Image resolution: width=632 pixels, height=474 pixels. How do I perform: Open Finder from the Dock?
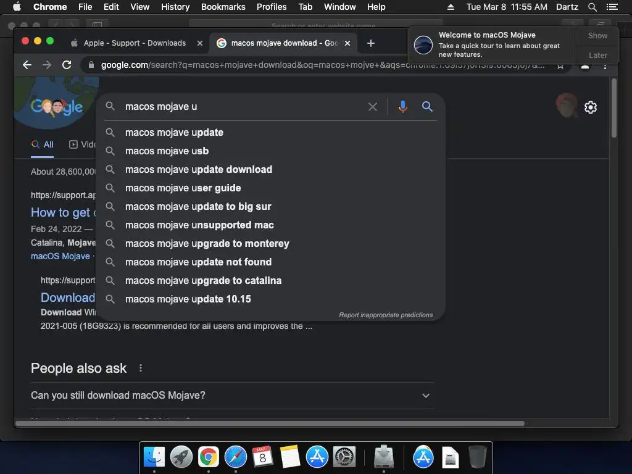pyautogui.click(x=154, y=457)
